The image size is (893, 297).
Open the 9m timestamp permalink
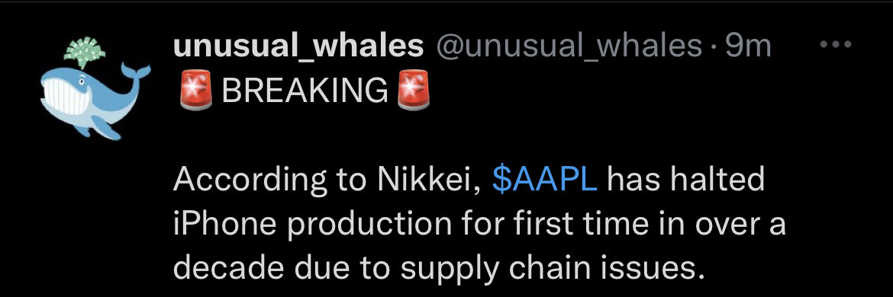[748, 46]
